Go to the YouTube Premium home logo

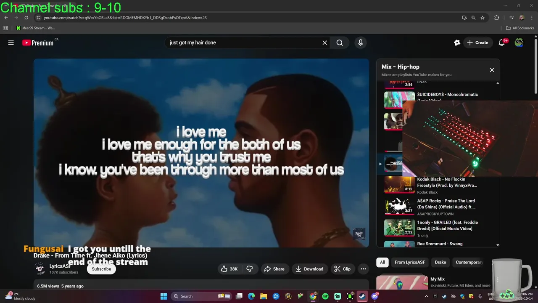click(x=38, y=43)
